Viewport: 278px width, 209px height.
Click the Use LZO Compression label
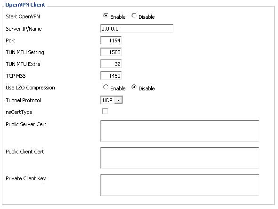point(30,88)
